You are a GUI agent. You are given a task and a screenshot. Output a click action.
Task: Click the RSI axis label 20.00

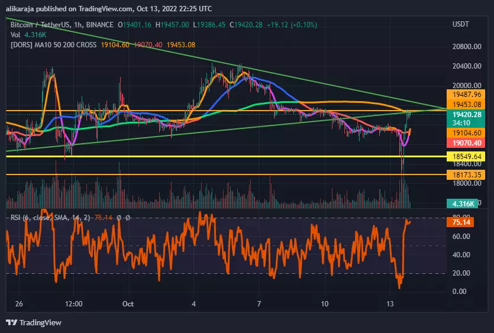click(461, 273)
